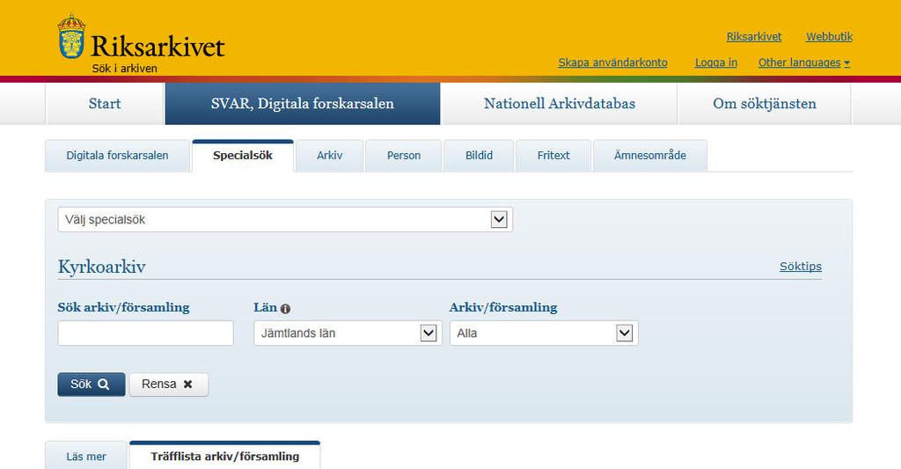Open the Riksarkivet link in header
Image resolution: width=901 pixels, height=469 pixels.
tap(754, 37)
